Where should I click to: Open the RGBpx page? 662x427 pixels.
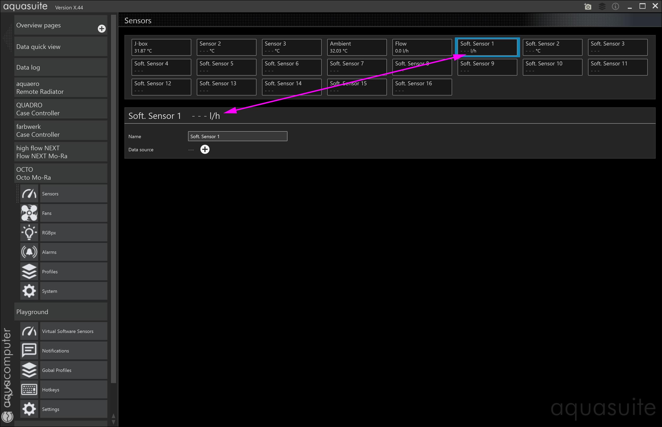[x=73, y=232]
